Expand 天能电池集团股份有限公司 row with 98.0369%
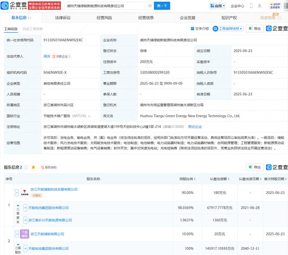 point(26,208)
